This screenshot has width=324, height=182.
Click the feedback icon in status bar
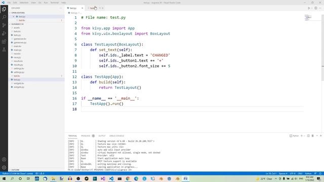(315, 173)
